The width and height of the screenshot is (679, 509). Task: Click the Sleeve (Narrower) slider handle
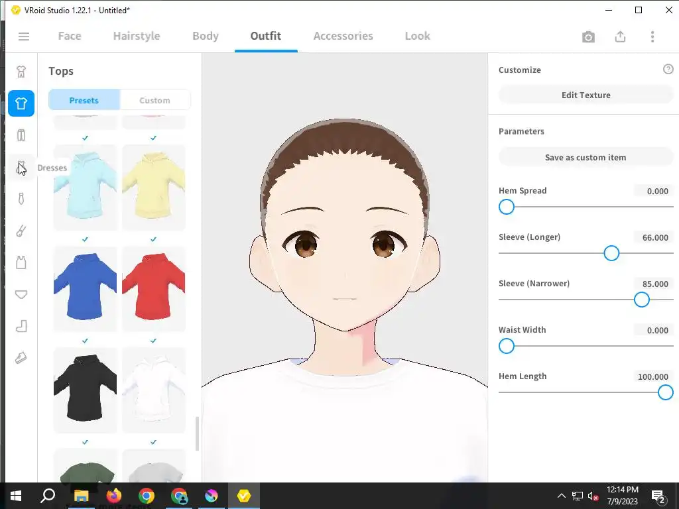pyautogui.click(x=642, y=300)
